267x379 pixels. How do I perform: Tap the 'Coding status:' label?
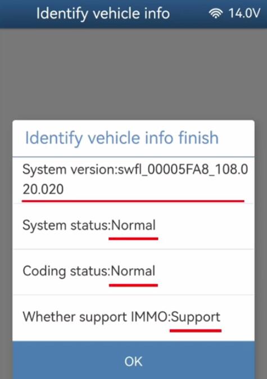point(66,271)
